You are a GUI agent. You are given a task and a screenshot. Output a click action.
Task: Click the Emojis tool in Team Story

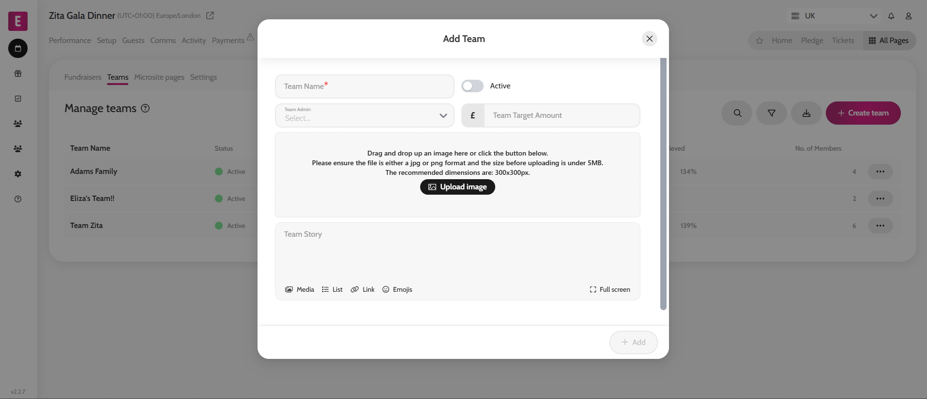point(397,289)
